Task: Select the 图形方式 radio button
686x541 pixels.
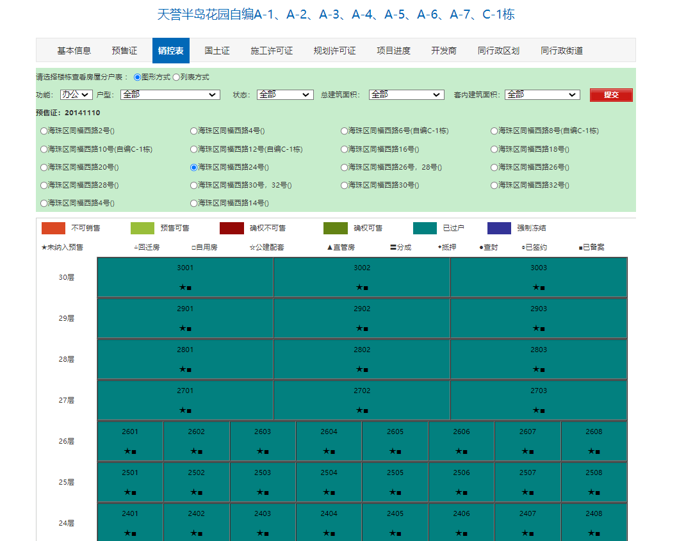Action: [x=138, y=77]
